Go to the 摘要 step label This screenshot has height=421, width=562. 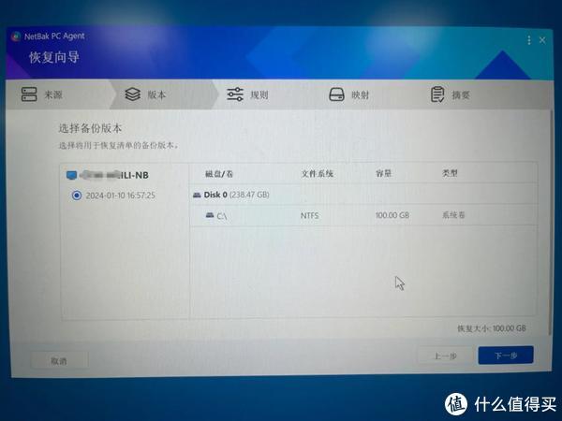[461, 95]
